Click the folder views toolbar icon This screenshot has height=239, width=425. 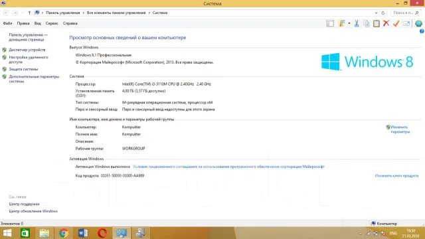(x=342, y=24)
